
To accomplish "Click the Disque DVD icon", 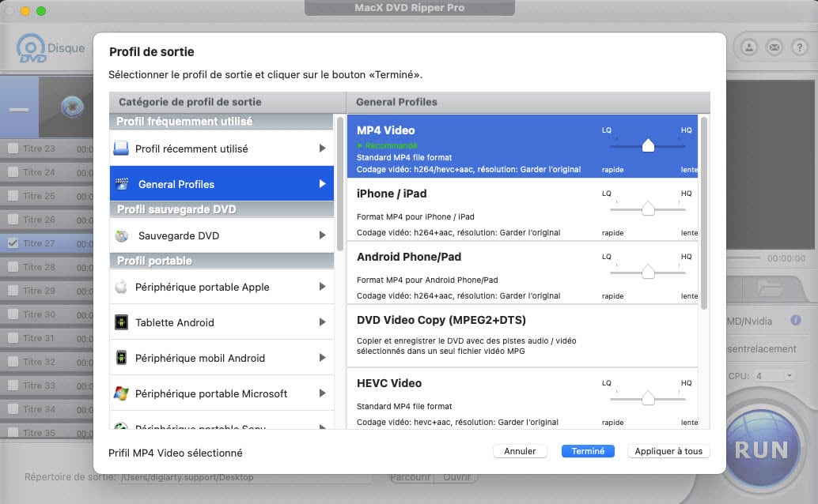I will coord(32,49).
